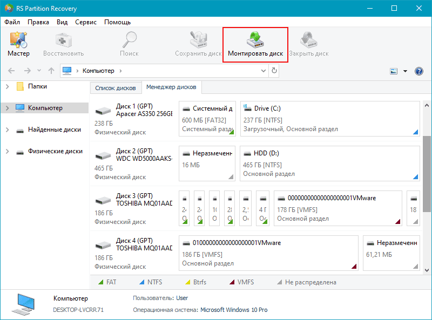This screenshot has height=320, width=432.
Task: Select the HDD (D:) partition
Action: [x=330, y=164]
